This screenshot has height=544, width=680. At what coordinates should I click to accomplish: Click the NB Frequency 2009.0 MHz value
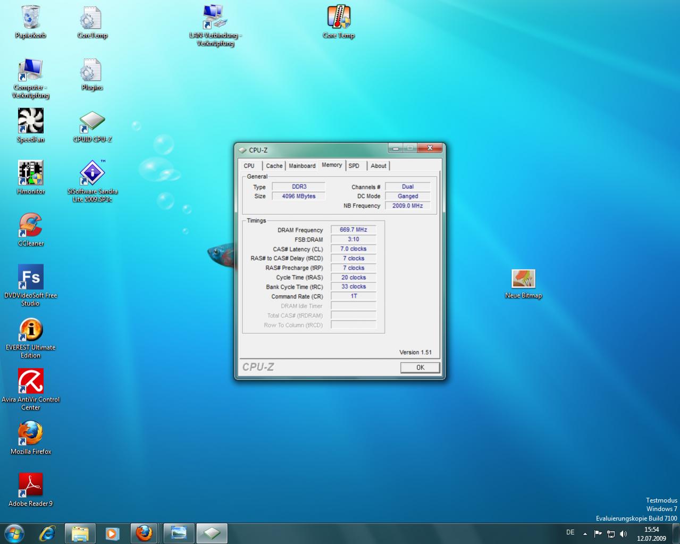[x=408, y=206]
